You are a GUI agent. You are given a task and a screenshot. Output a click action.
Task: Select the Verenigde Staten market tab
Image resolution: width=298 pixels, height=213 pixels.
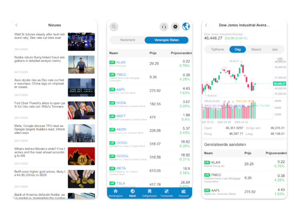point(166,40)
